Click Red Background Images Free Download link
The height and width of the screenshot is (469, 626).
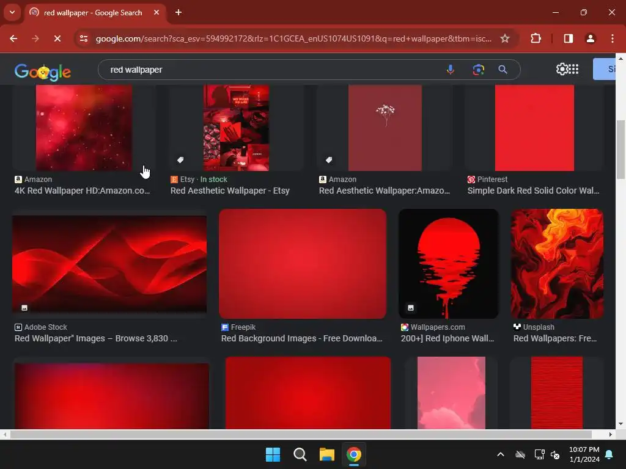(302, 338)
